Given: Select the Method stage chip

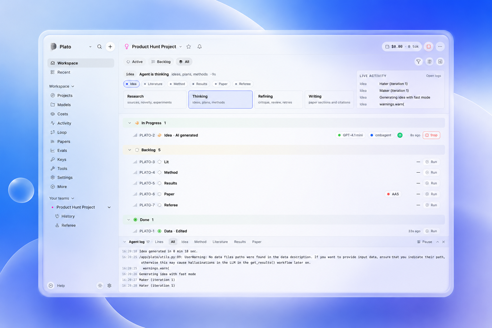Looking at the screenshot, I should [x=177, y=84].
